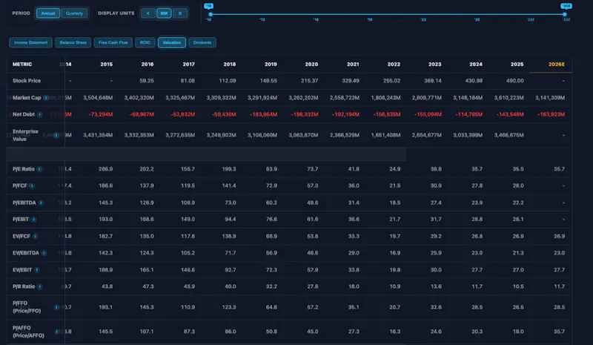
Task: Click P/FCF value 141.4
Action: pyautogui.click(x=229, y=186)
